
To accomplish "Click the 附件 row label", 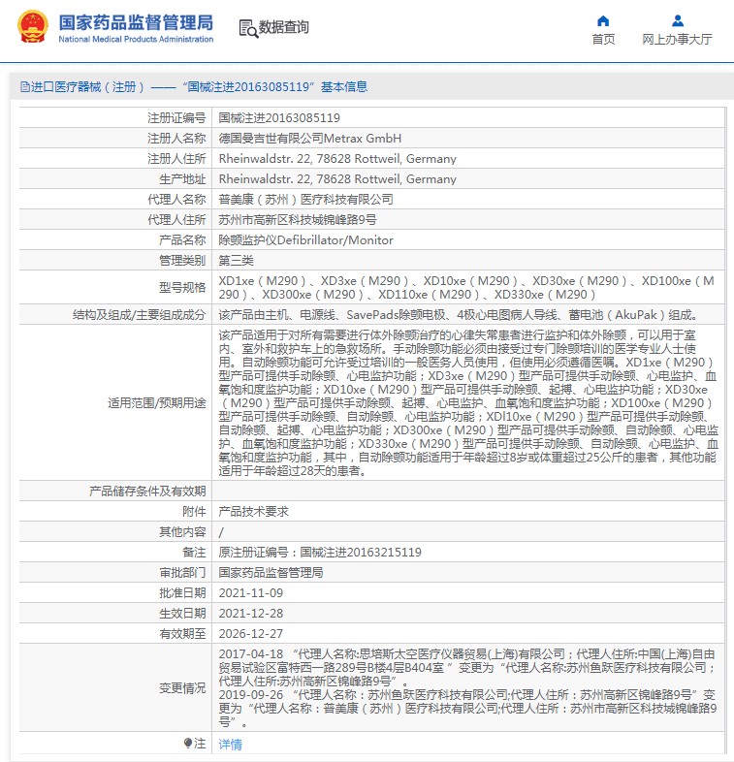I will click(194, 512).
